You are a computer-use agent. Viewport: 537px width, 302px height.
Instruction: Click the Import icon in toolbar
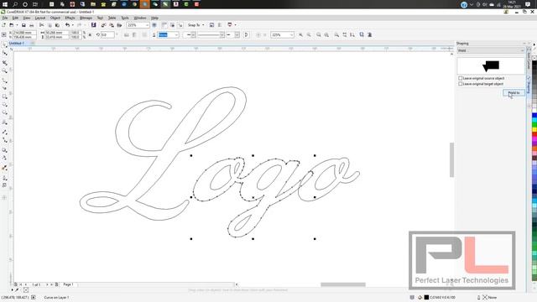103,25
